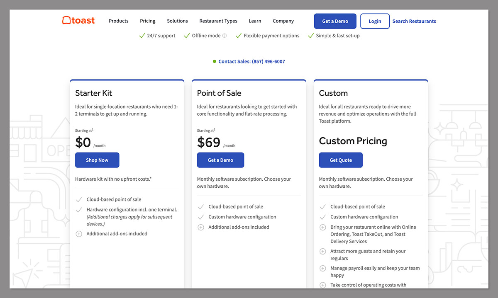Click Shop Now in Starter Kit
The image size is (498, 298).
[97, 160]
